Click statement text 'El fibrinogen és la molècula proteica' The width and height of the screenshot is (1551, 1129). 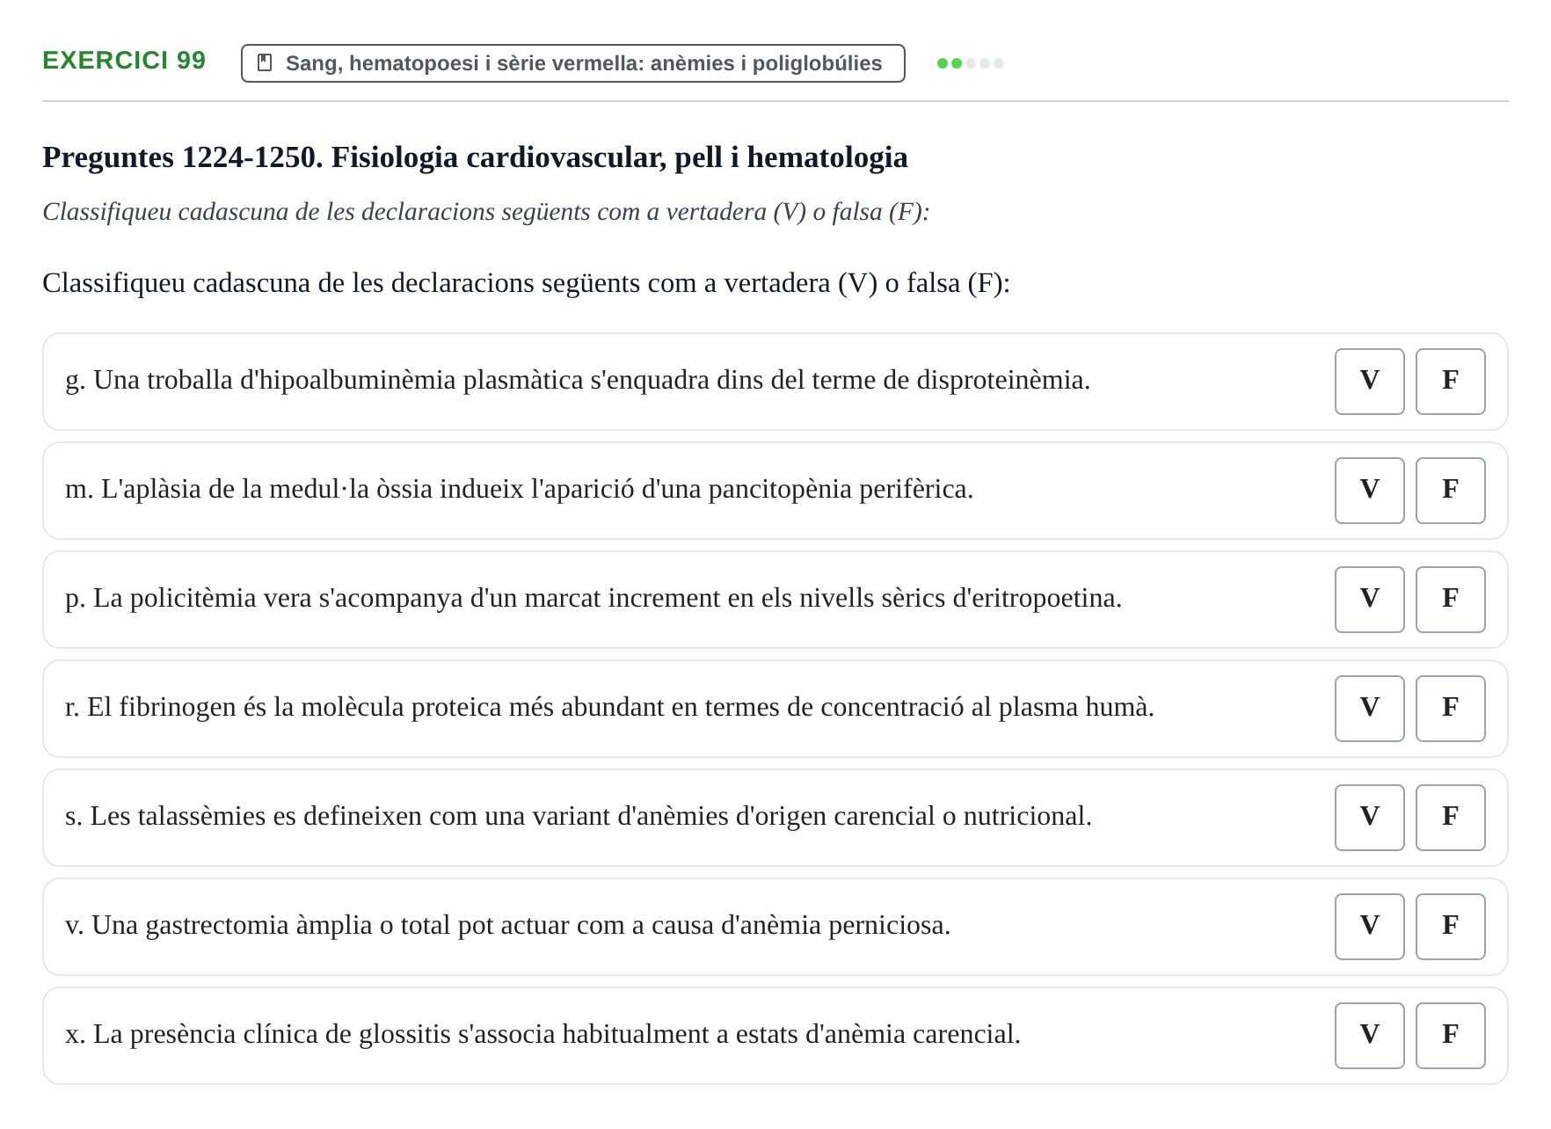click(609, 707)
